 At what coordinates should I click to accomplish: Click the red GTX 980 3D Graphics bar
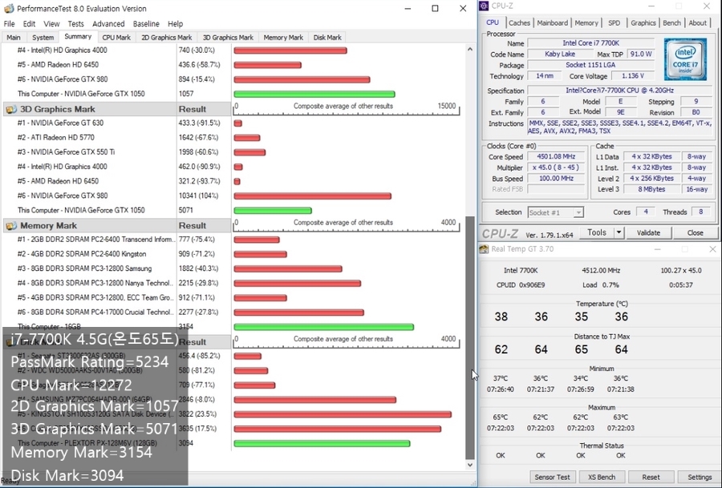[313, 196]
